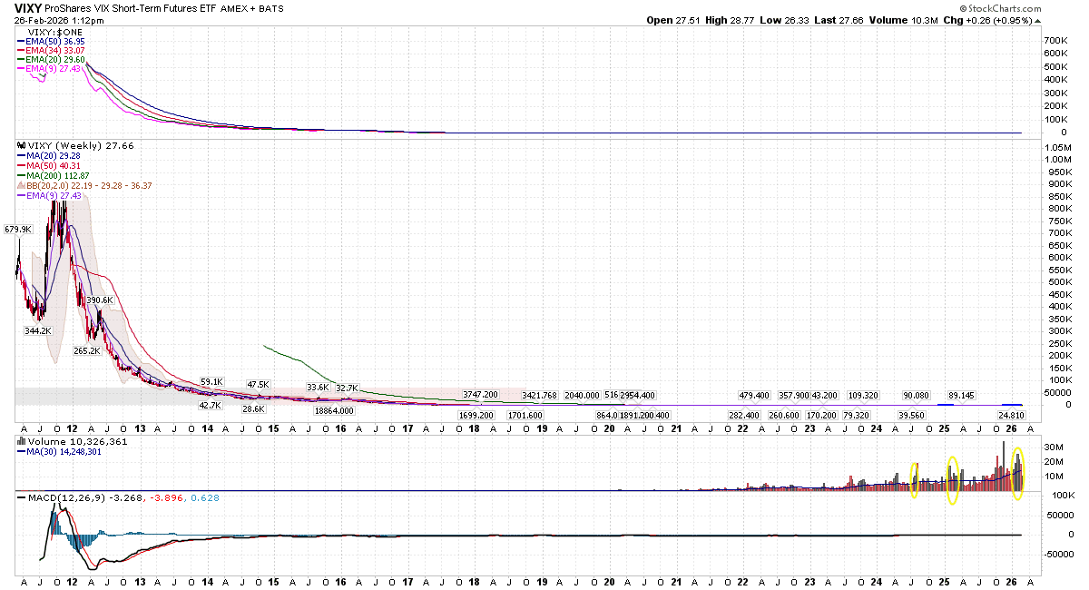Click the 24.810 latest low price label
The width and height of the screenshot is (1089, 590).
(1012, 415)
